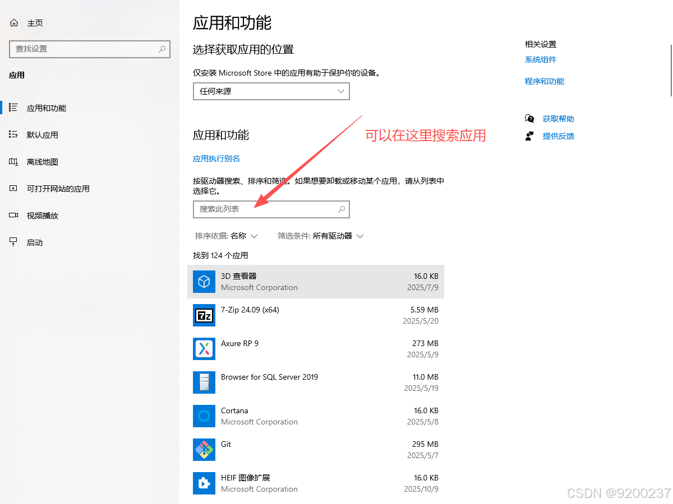Open the 应用执行别名 link
The image size is (673, 504).
pyautogui.click(x=216, y=158)
